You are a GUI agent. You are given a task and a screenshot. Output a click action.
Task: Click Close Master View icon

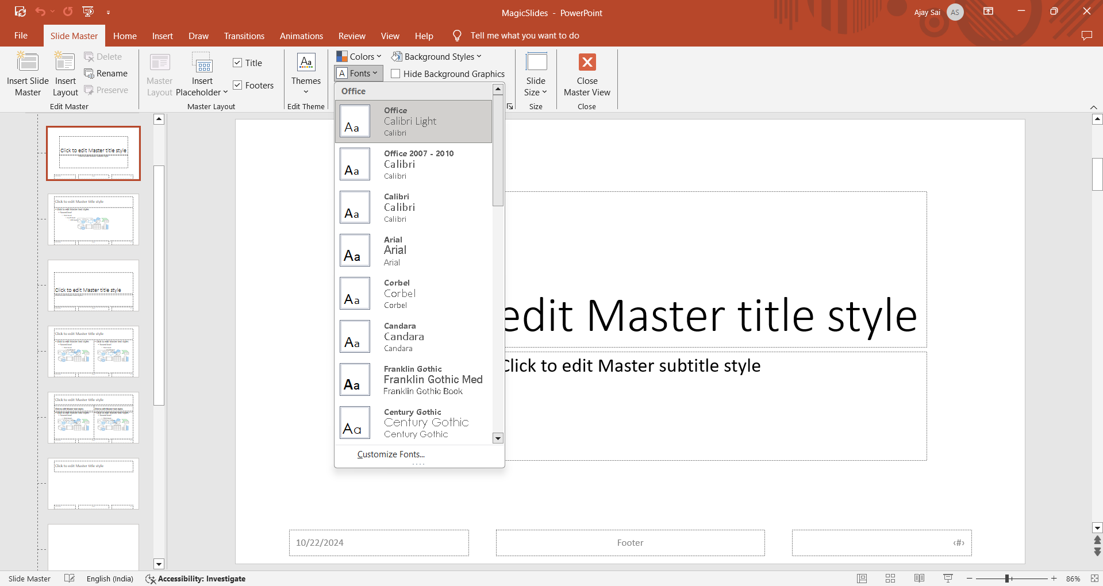pyautogui.click(x=587, y=62)
